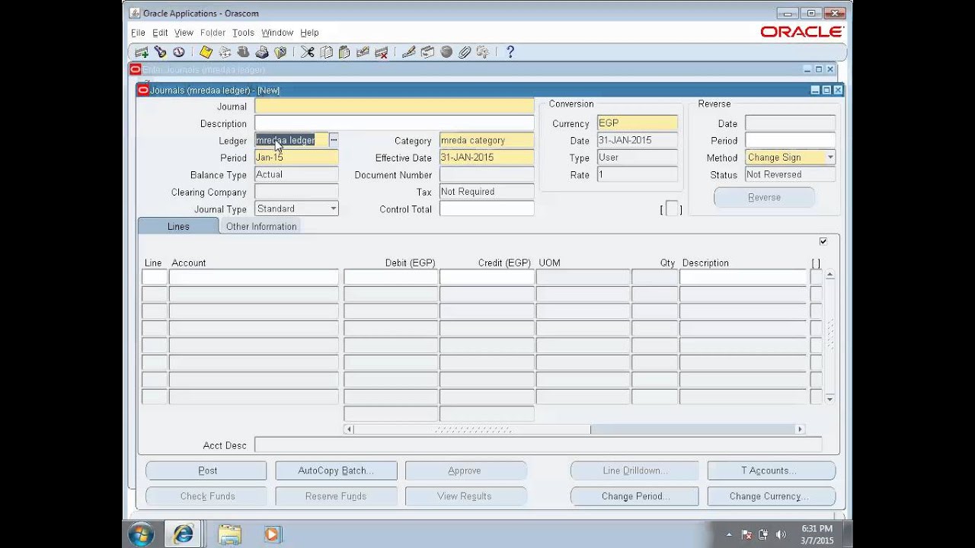The image size is (975, 548).
Task: Open the Ledger list of values button
Action: (x=334, y=140)
